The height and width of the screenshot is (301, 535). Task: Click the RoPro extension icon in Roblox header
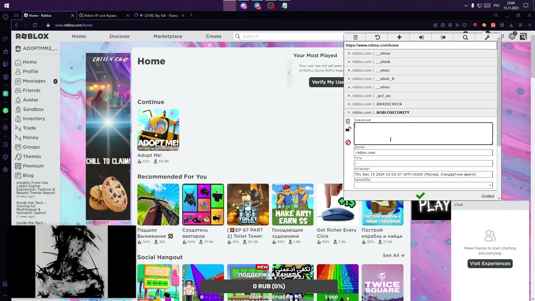523,37
